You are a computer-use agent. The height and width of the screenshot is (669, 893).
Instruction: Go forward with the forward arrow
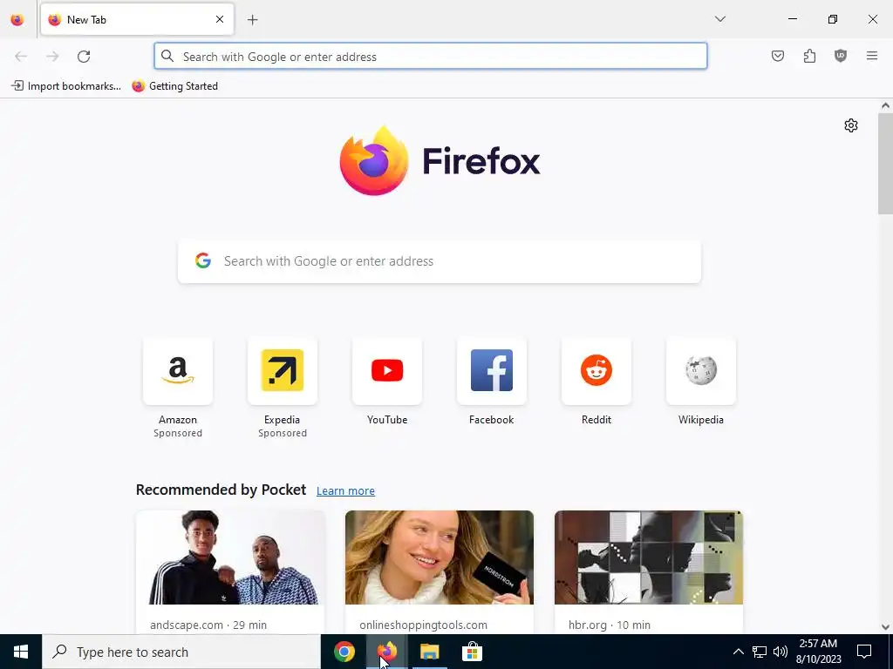click(52, 57)
